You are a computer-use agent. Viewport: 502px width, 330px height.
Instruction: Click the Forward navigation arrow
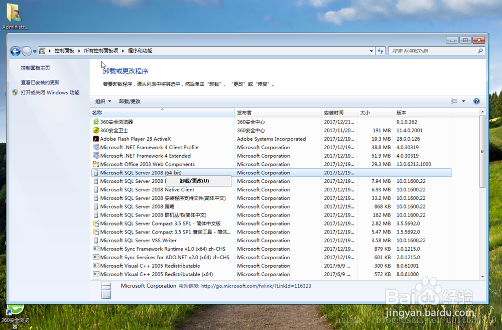[27, 51]
